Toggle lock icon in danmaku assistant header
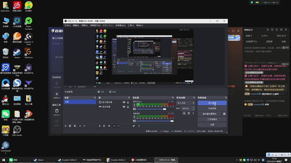 pos(277,30)
